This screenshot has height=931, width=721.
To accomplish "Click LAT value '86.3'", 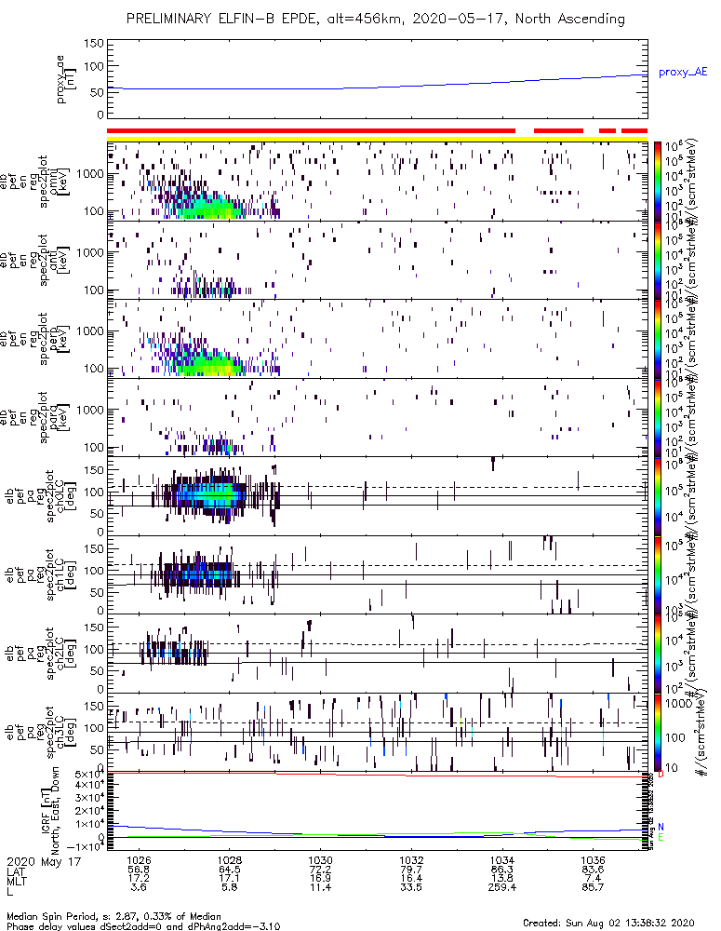I will [x=502, y=870].
